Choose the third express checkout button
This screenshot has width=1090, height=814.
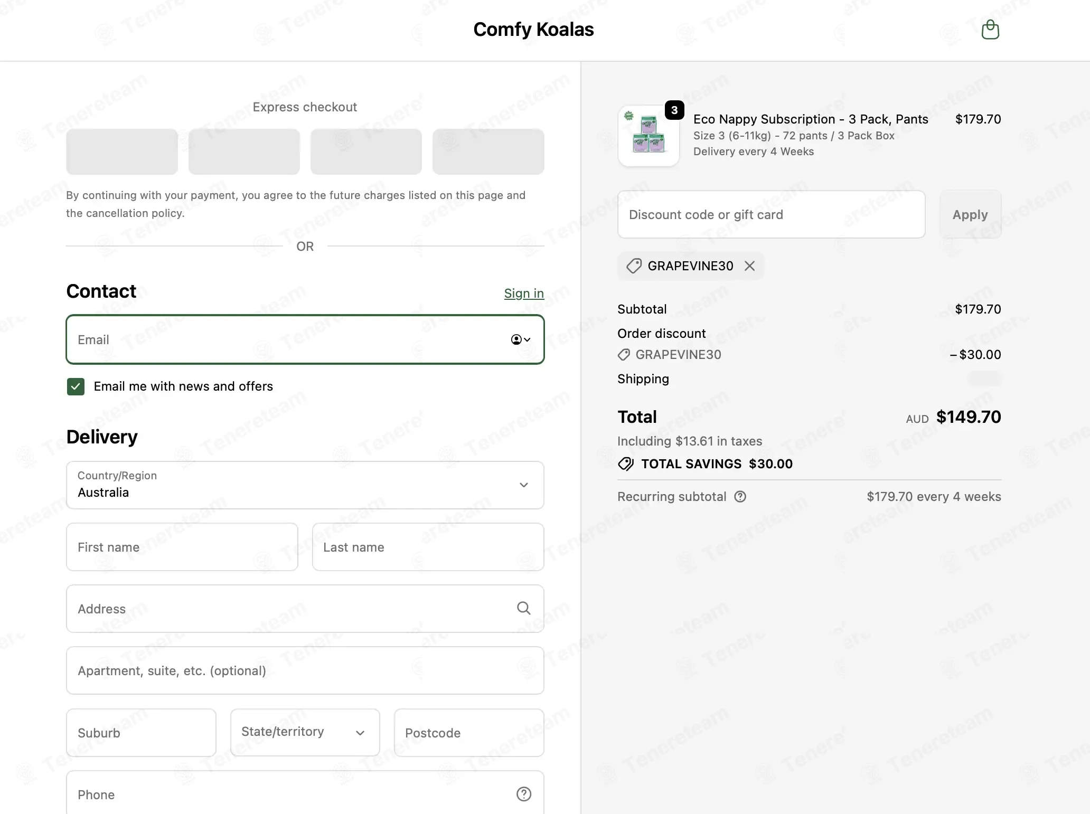366,152
